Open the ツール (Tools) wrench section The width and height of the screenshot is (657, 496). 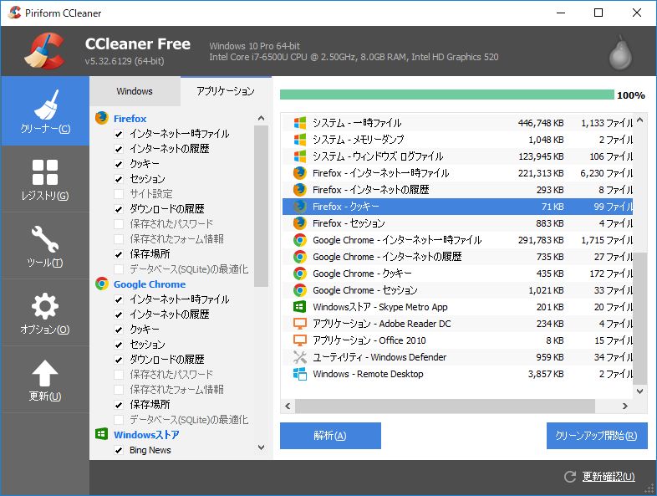tap(45, 246)
